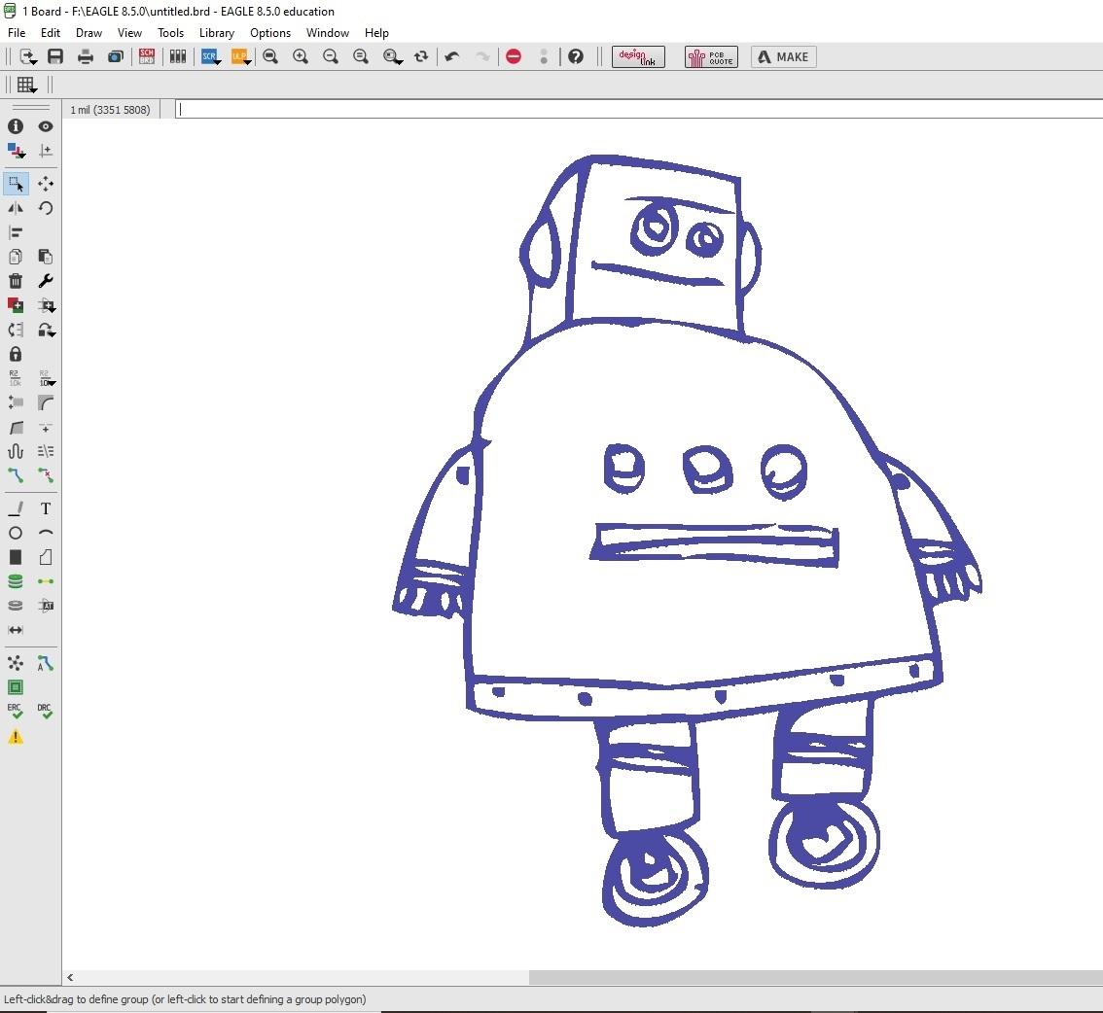Select the Arc tool

point(46,533)
